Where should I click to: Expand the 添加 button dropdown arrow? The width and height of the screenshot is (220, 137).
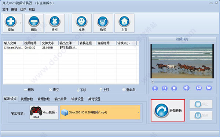click(x=21, y=23)
